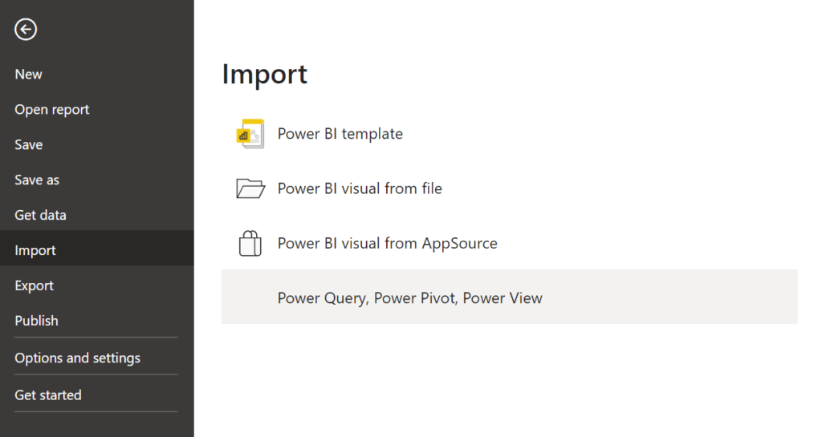Click Power Query, Power Pivot, Power View
This screenshot has width=822, height=437.
click(x=410, y=298)
